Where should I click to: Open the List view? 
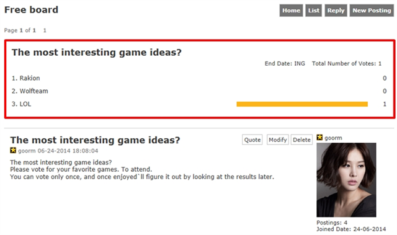click(x=313, y=11)
